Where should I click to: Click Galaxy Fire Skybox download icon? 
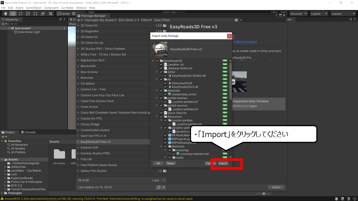click(165, 171)
